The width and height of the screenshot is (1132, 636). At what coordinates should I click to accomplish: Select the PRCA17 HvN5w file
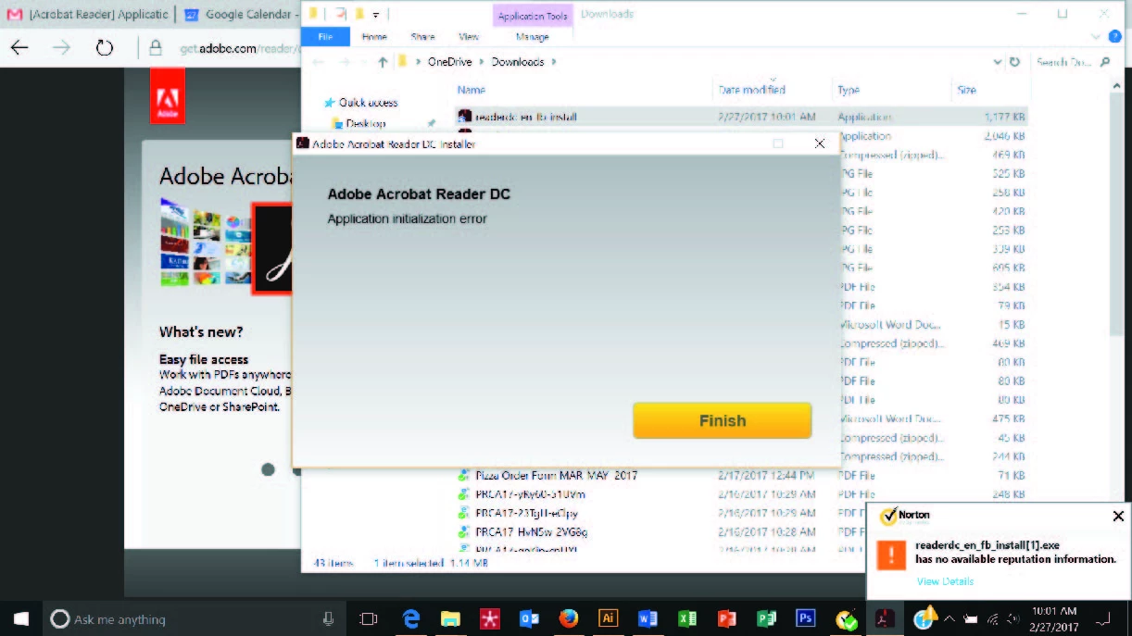(531, 531)
